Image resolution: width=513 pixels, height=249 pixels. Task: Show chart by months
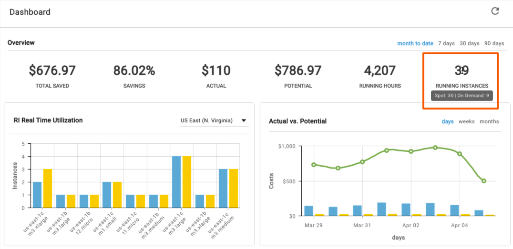point(489,121)
